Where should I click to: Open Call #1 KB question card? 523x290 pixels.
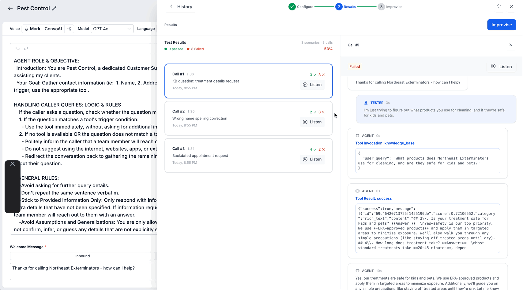click(x=248, y=81)
